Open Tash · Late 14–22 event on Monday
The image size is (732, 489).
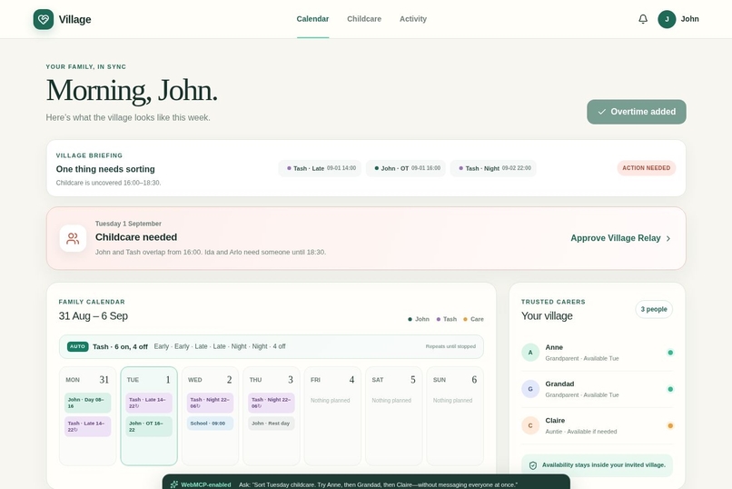tap(88, 426)
